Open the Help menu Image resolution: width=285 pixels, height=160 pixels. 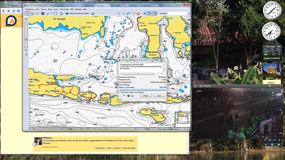click(x=85, y=9)
